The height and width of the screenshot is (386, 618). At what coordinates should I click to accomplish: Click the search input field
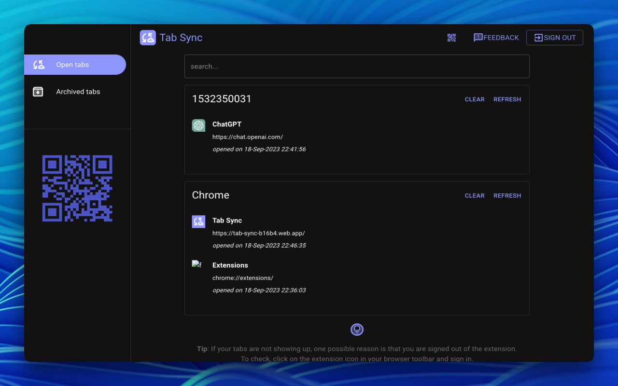click(x=357, y=66)
